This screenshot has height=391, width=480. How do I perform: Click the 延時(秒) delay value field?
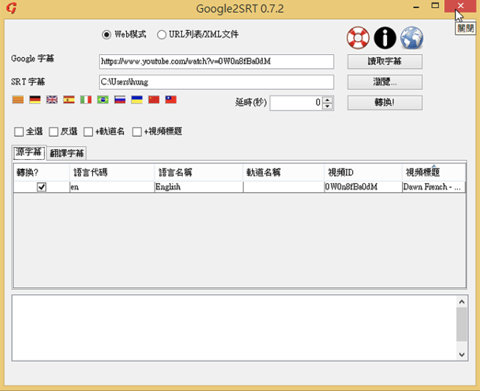(297, 103)
